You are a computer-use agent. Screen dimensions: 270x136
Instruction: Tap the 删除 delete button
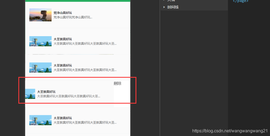click(122, 93)
